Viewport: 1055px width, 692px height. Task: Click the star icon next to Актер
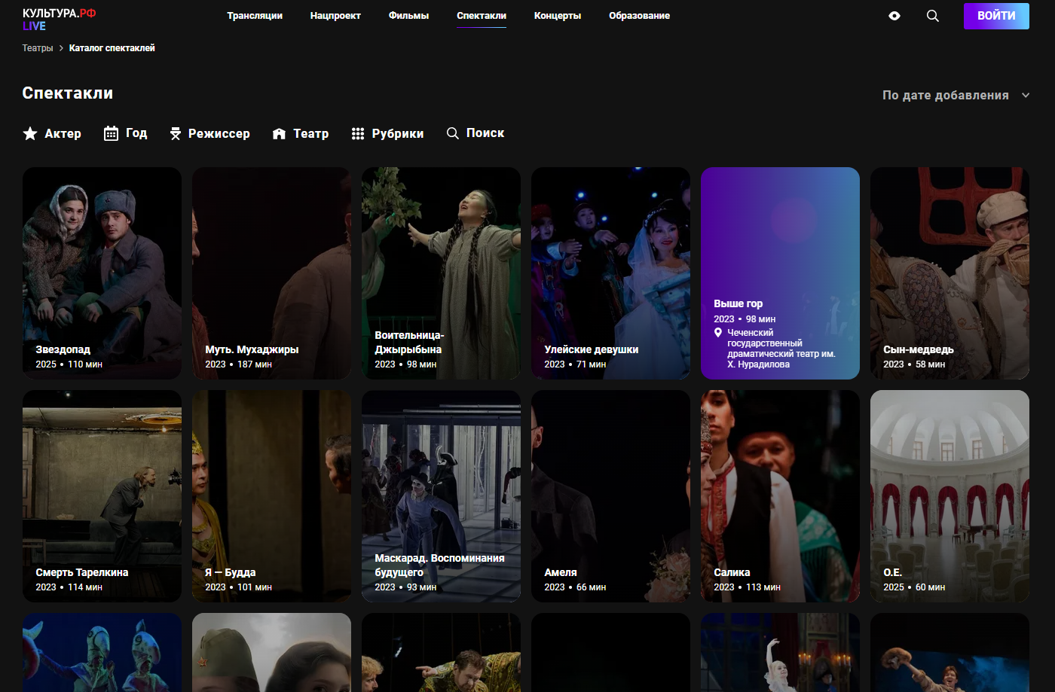(30, 133)
